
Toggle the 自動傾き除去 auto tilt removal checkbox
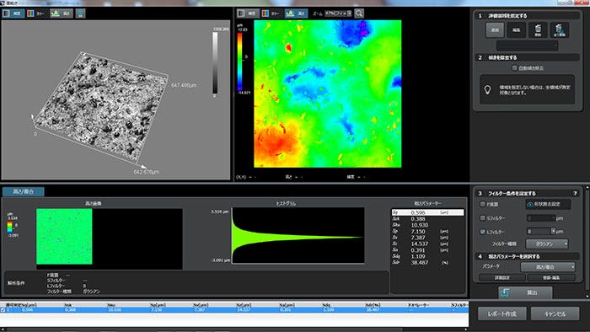(514, 68)
